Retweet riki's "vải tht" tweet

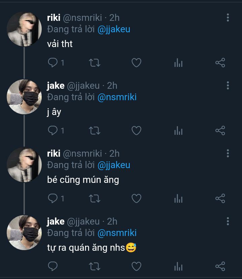[94, 63]
